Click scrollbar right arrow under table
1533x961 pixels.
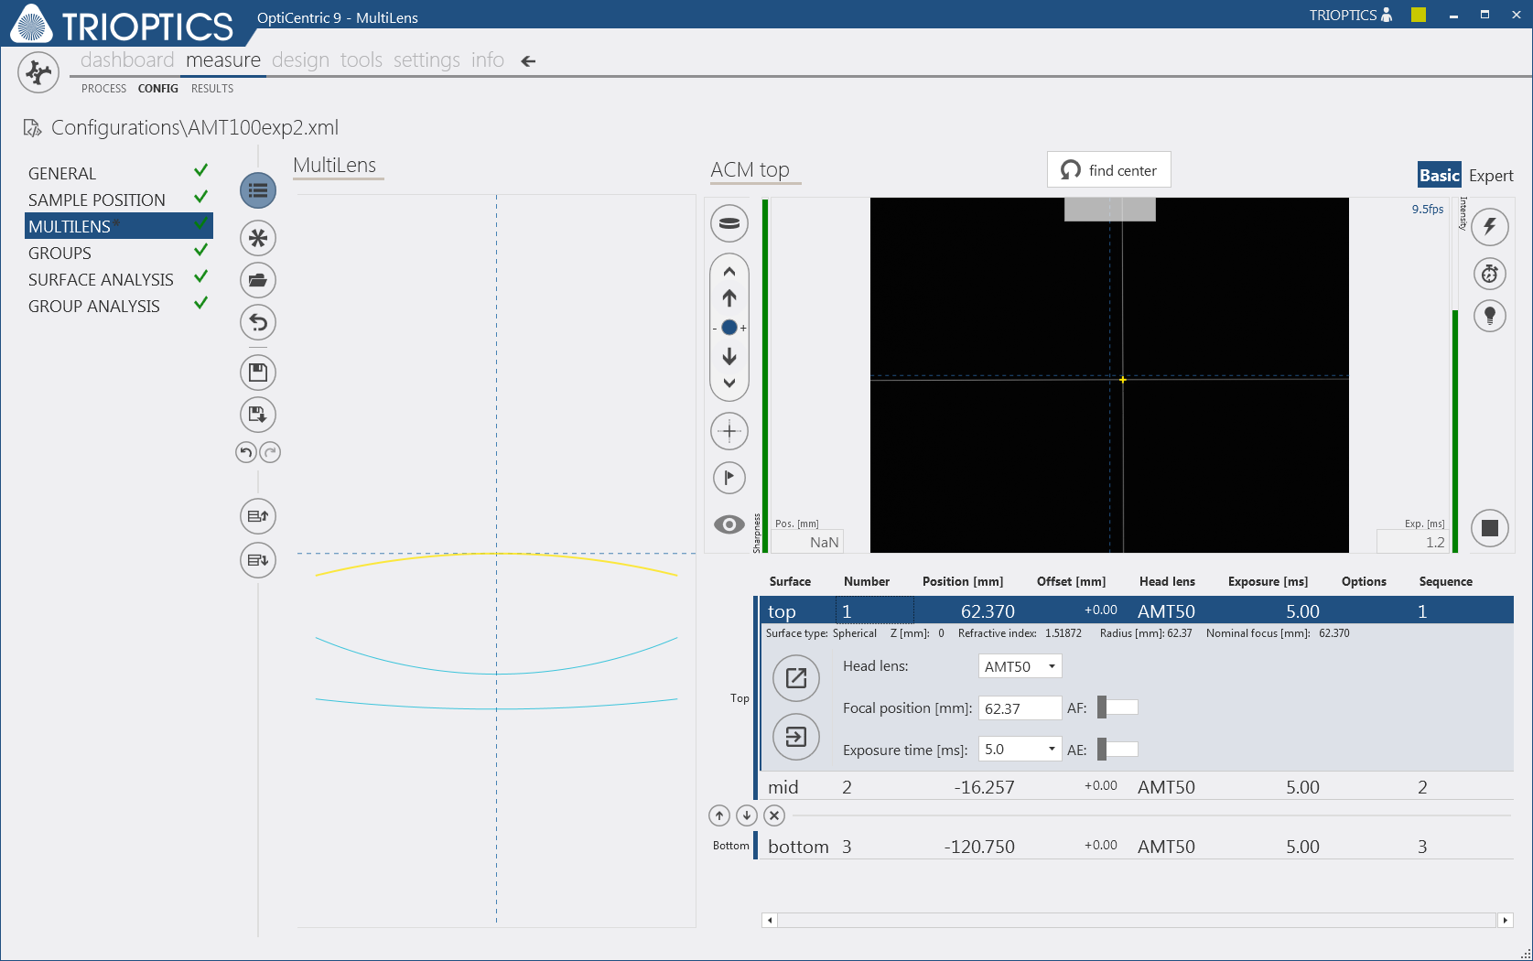point(1505,920)
